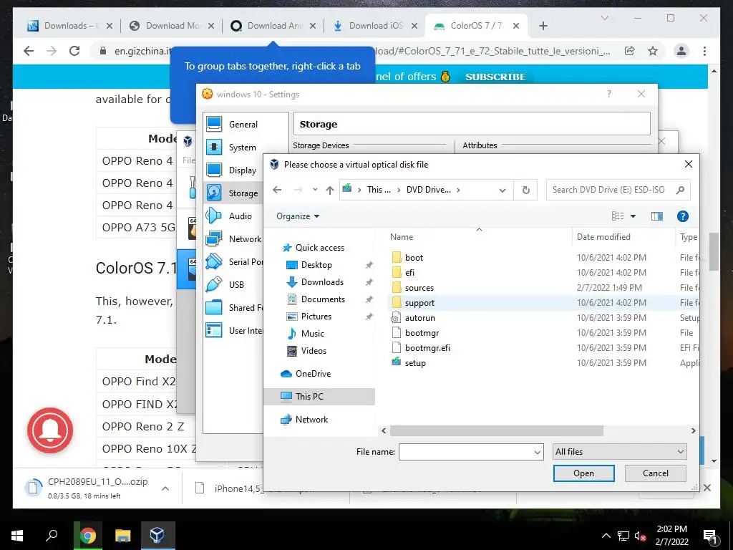Screen dimensions: 733x550
Task: Open the Organize dropdown menu
Action: pyautogui.click(x=297, y=216)
